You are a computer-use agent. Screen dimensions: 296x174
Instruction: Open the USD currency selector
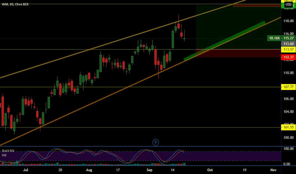[x=288, y=4]
